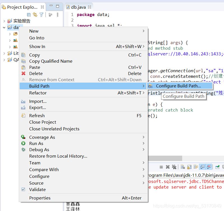Choose Copy in the context menu

(83, 55)
